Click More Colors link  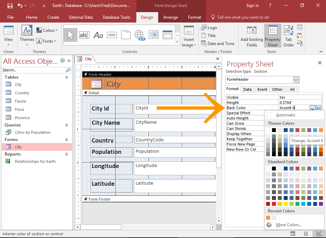click(289, 225)
